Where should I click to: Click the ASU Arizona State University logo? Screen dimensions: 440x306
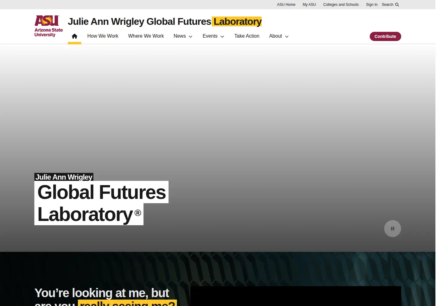click(x=49, y=26)
